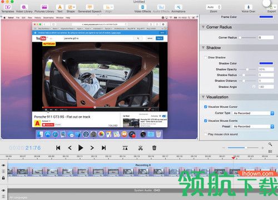Viewport: 278px width, 200px height.
Task: Add a Text element
Action: point(60,8)
